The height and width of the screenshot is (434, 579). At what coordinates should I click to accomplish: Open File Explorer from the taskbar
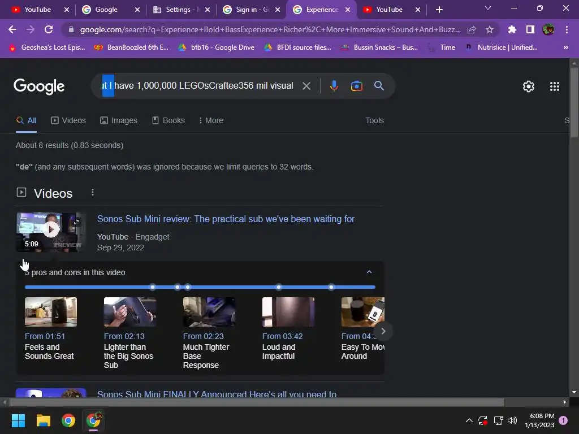tap(43, 420)
